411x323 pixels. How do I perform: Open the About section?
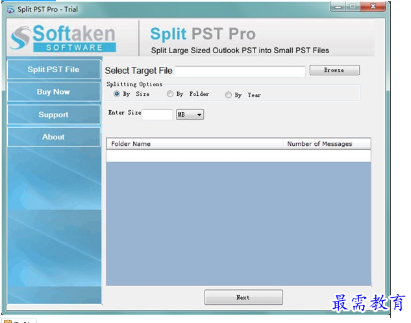pos(54,137)
